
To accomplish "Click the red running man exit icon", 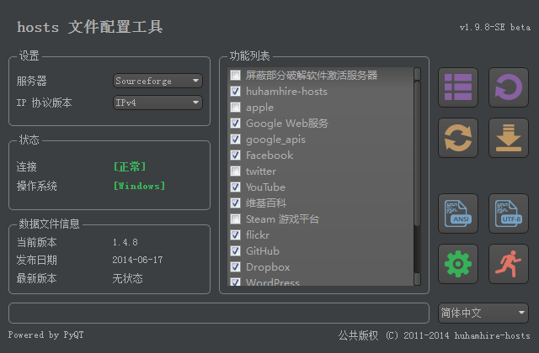I will [509, 264].
